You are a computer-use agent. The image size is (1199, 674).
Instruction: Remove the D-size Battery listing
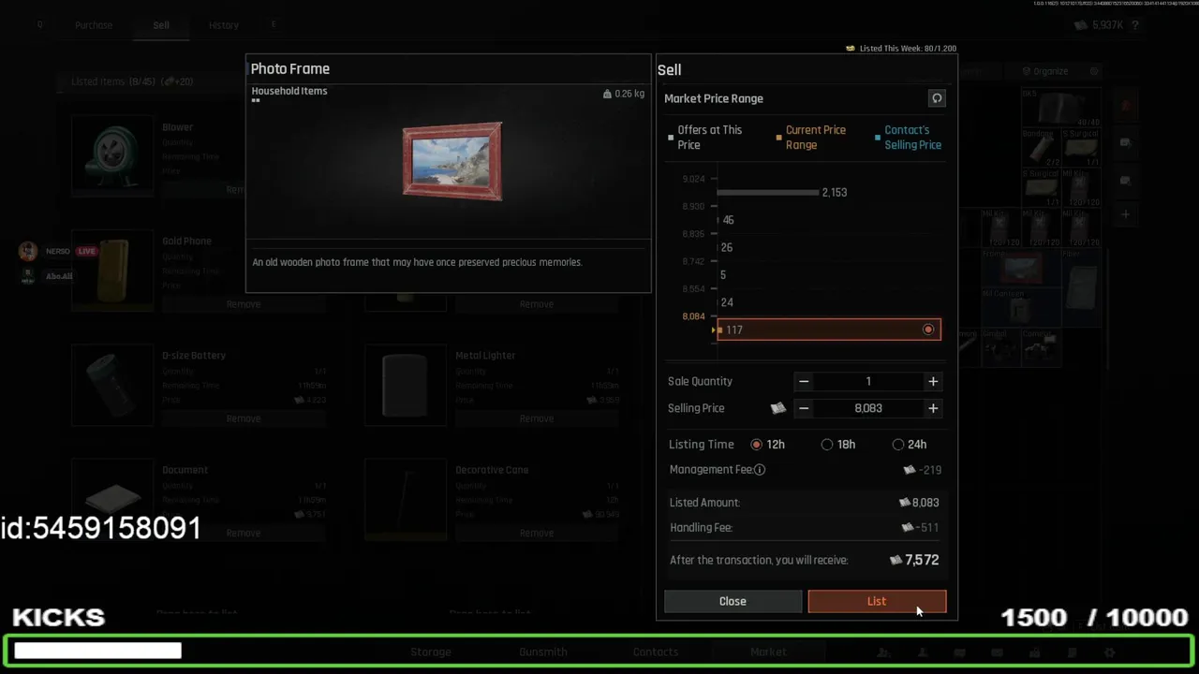coord(244,418)
